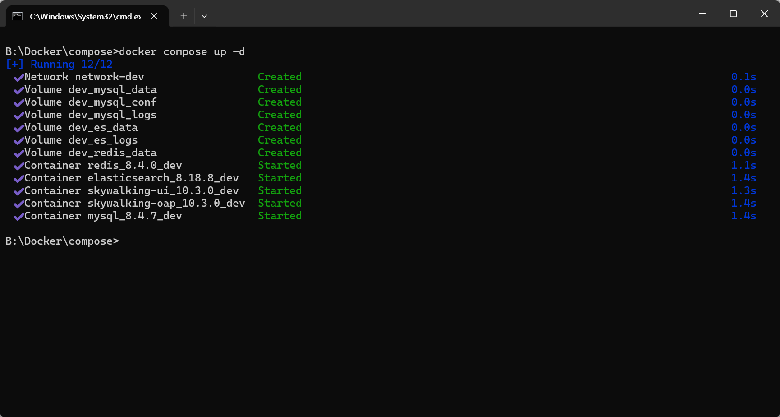Minimize the terminal window
This screenshot has height=417, width=780.
tap(702, 14)
